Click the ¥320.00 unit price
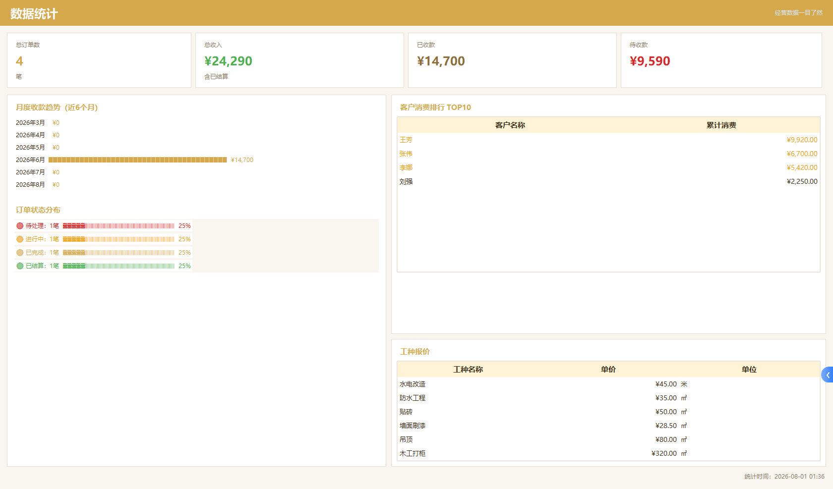This screenshot has width=833, height=489. click(664, 453)
